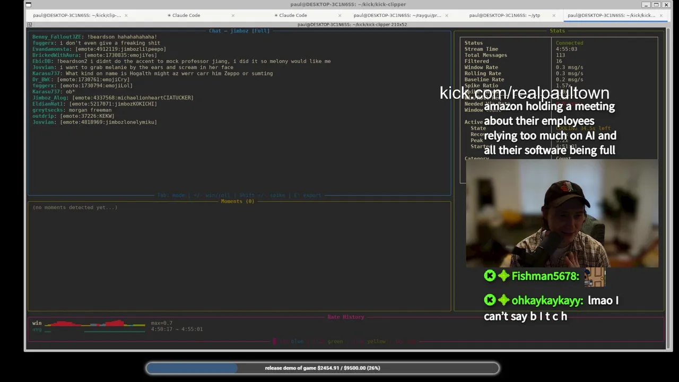Close the second Claude Code tab
Image resolution: width=679 pixels, height=382 pixels.
[339, 15]
